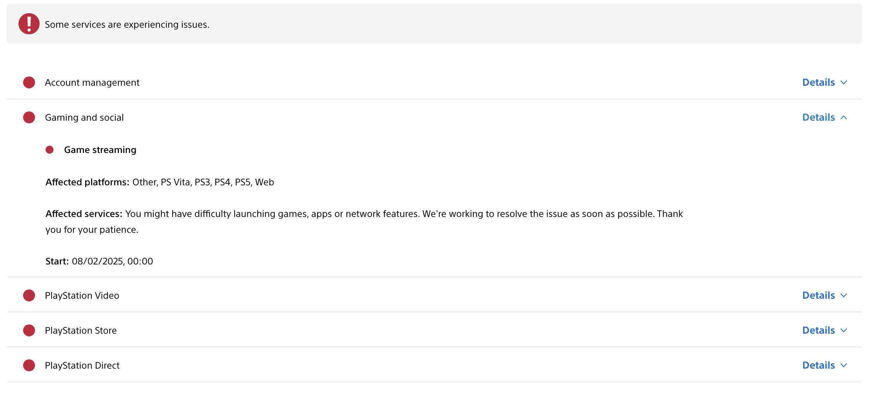
Task: Toggle Details dropdown for PlayStation Direct
Action: [824, 365]
